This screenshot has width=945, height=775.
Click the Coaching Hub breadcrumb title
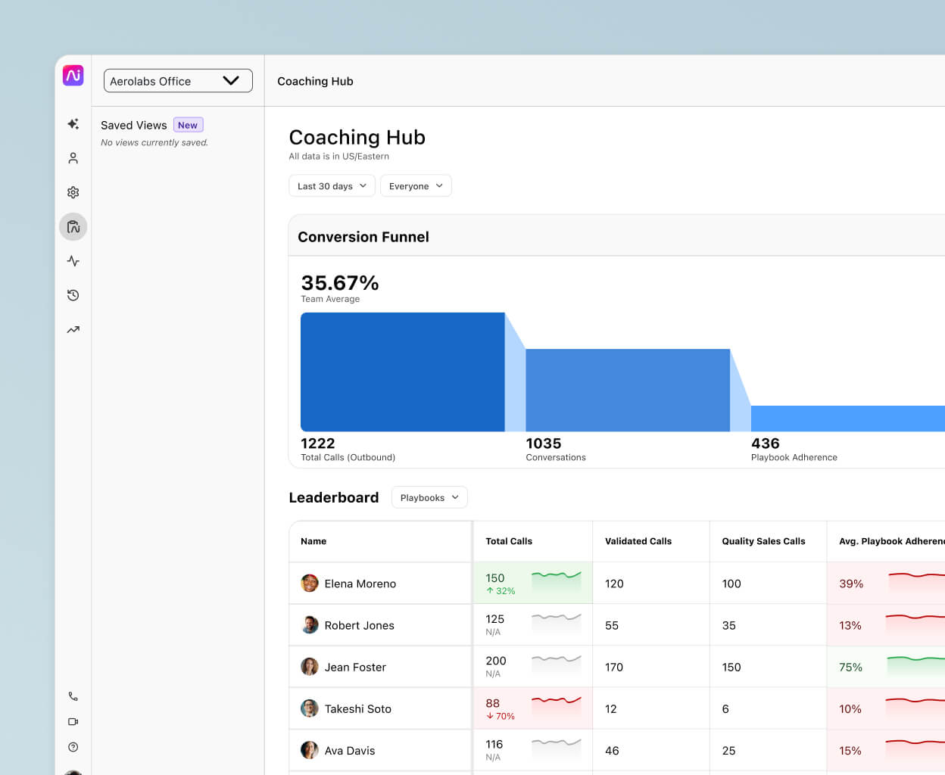[315, 81]
